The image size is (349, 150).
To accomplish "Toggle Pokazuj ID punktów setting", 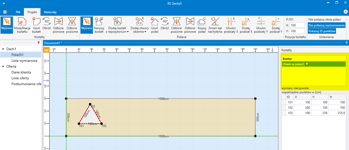I will pos(322,31).
